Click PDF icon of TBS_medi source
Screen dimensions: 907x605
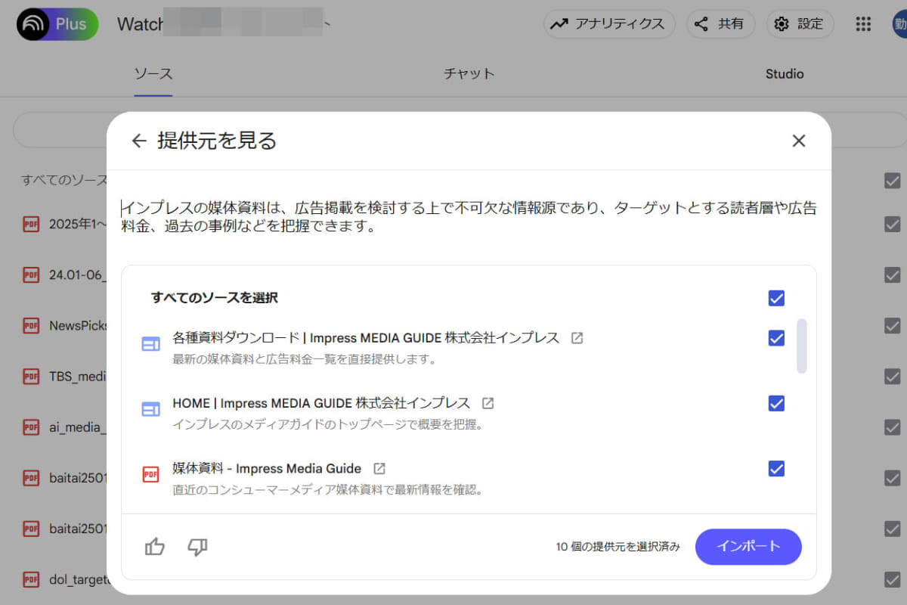coord(31,376)
